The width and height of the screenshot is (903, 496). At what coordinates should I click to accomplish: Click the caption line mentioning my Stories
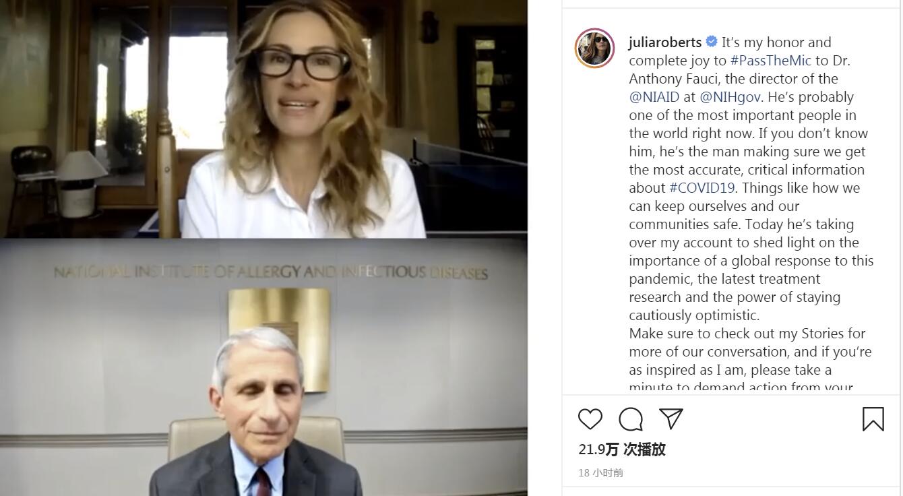tap(747, 334)
